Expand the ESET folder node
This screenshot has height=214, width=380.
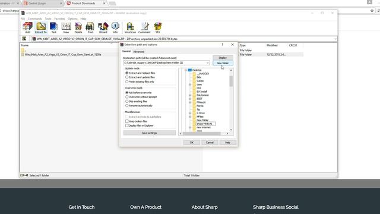click(x=190, y=99)
